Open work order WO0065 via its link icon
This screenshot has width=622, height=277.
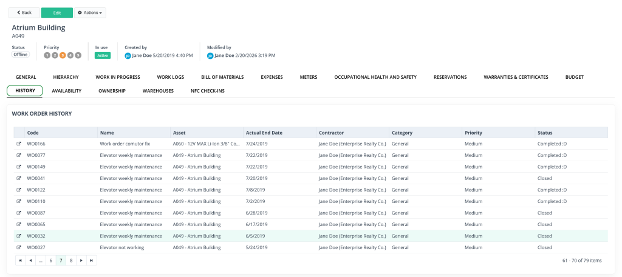tap(19, 224)
